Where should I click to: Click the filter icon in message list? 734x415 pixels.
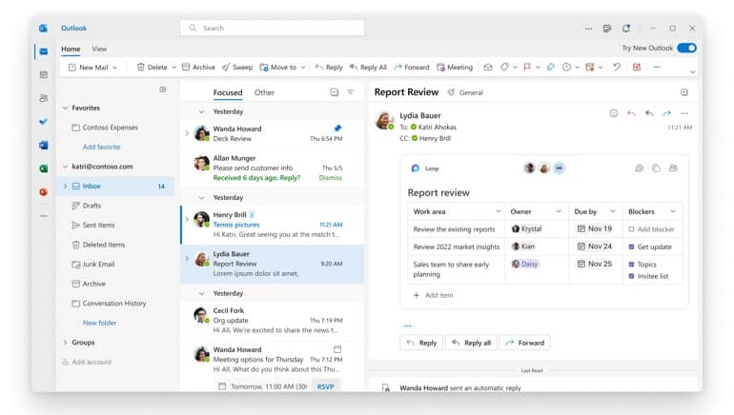(350, 92)
